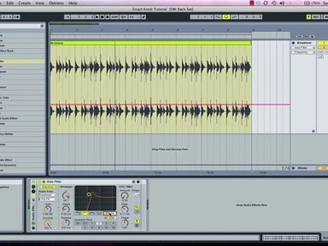This screenshot has width=328, height=246.
Task: Click the filter frequency value field
Action: click(x=110, y=213)
